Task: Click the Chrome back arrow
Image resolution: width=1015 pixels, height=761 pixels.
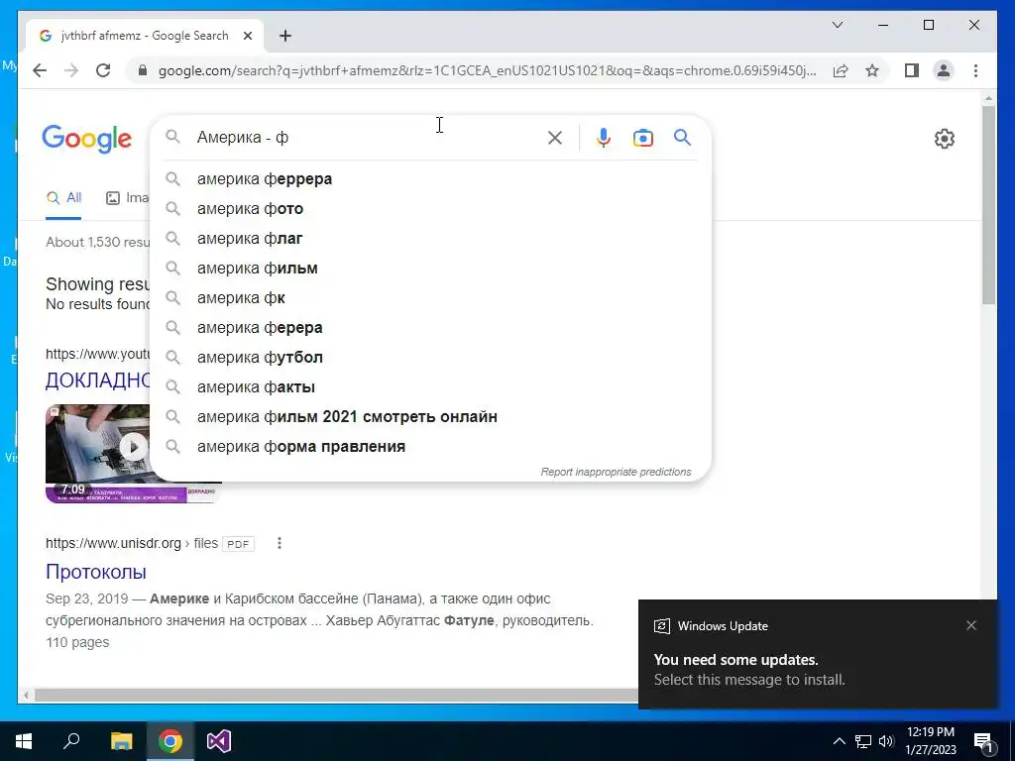Action: pyautogui.click(x=40, y=70)
